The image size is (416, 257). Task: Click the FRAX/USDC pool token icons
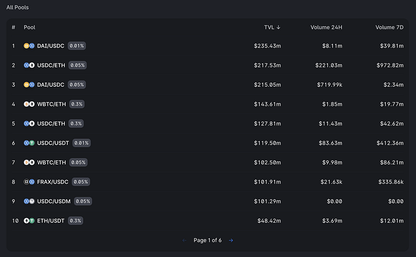click(29, 182)
